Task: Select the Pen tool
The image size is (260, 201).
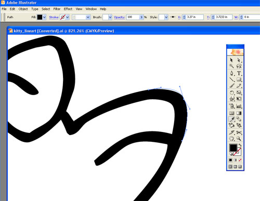Action: (x=231, y=73)
